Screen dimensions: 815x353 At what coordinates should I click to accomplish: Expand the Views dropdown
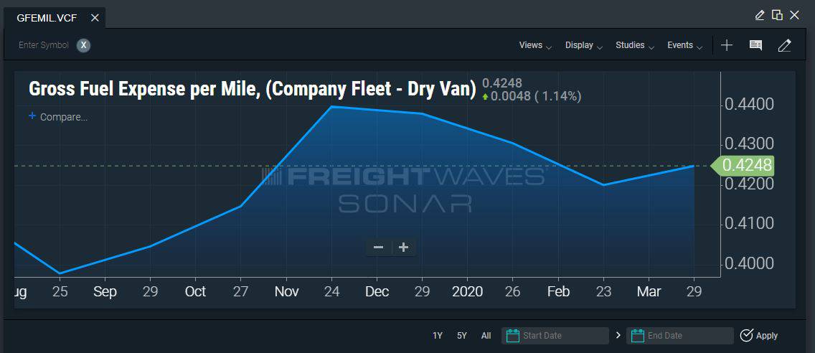535,45
